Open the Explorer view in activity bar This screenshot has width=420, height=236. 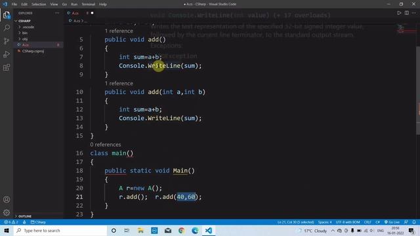pyautogui.click(x=7, y=15)
